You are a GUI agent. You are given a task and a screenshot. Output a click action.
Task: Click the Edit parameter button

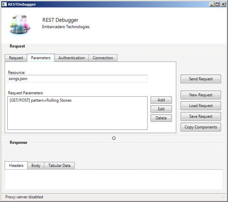point(161,109)
